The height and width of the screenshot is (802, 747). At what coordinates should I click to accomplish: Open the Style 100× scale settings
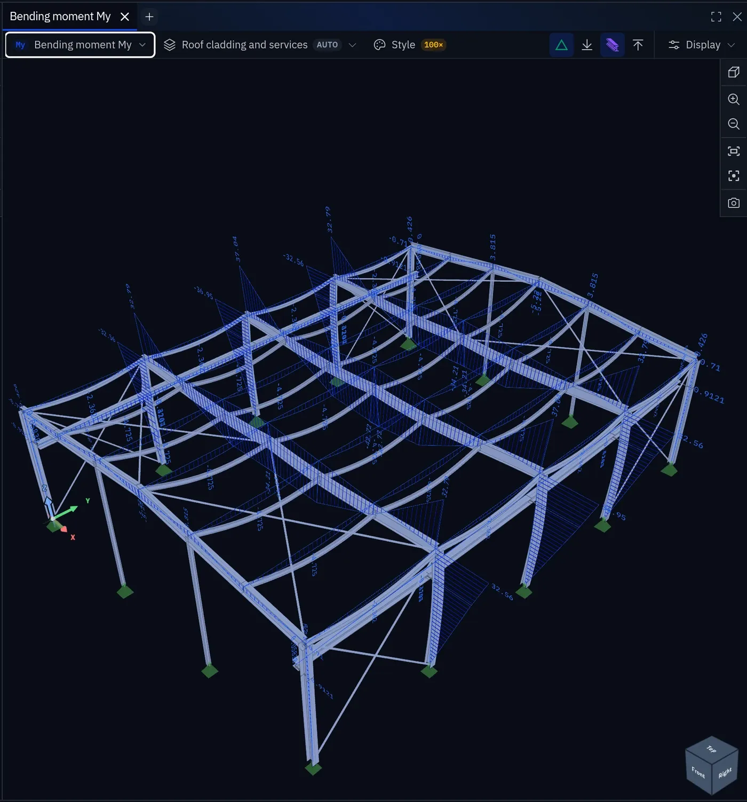(409, 45)
